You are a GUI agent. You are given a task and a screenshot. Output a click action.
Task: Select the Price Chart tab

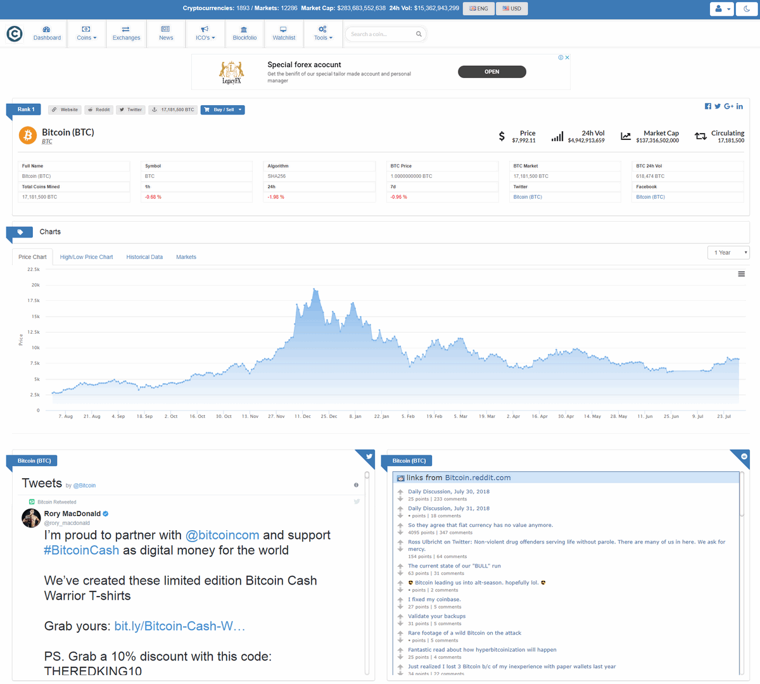[32, 257]
